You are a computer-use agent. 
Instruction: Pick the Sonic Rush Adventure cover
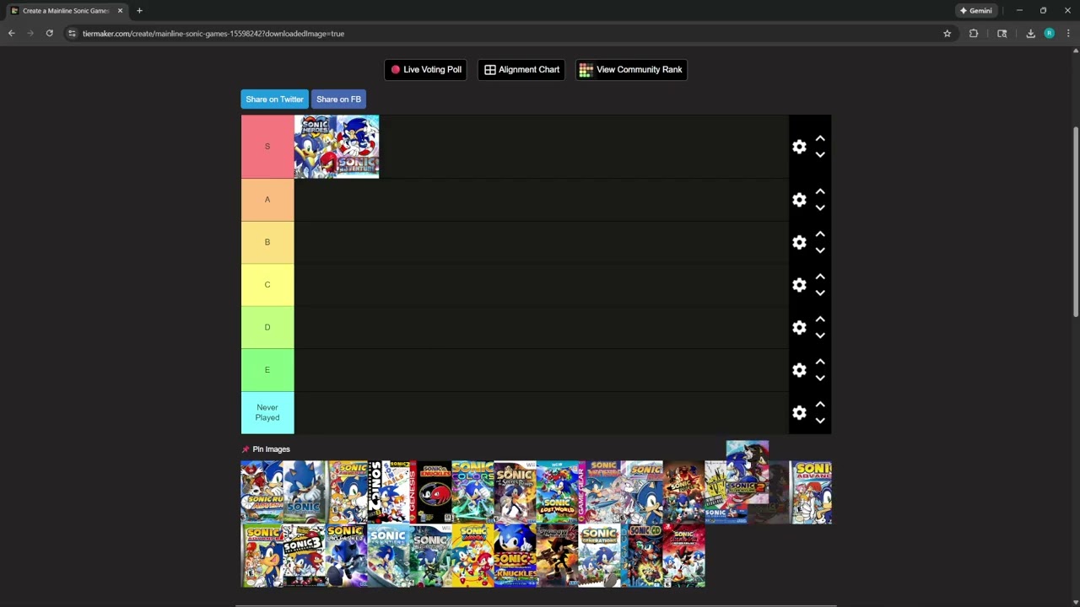[x=262, y=492]
